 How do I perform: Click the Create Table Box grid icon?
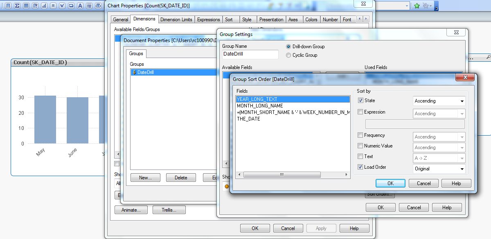pos(26,6)
